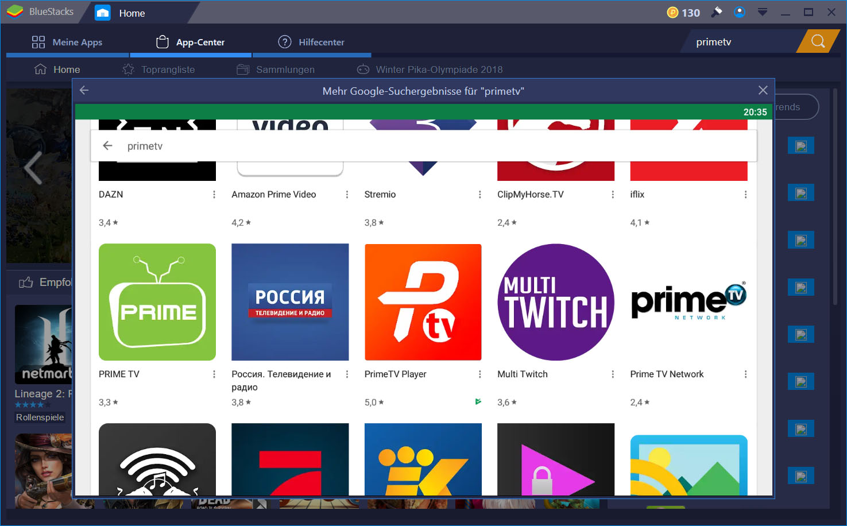
Task: Close the Google-Suchergebnisse dialog
Action: [x=763, y=90]
